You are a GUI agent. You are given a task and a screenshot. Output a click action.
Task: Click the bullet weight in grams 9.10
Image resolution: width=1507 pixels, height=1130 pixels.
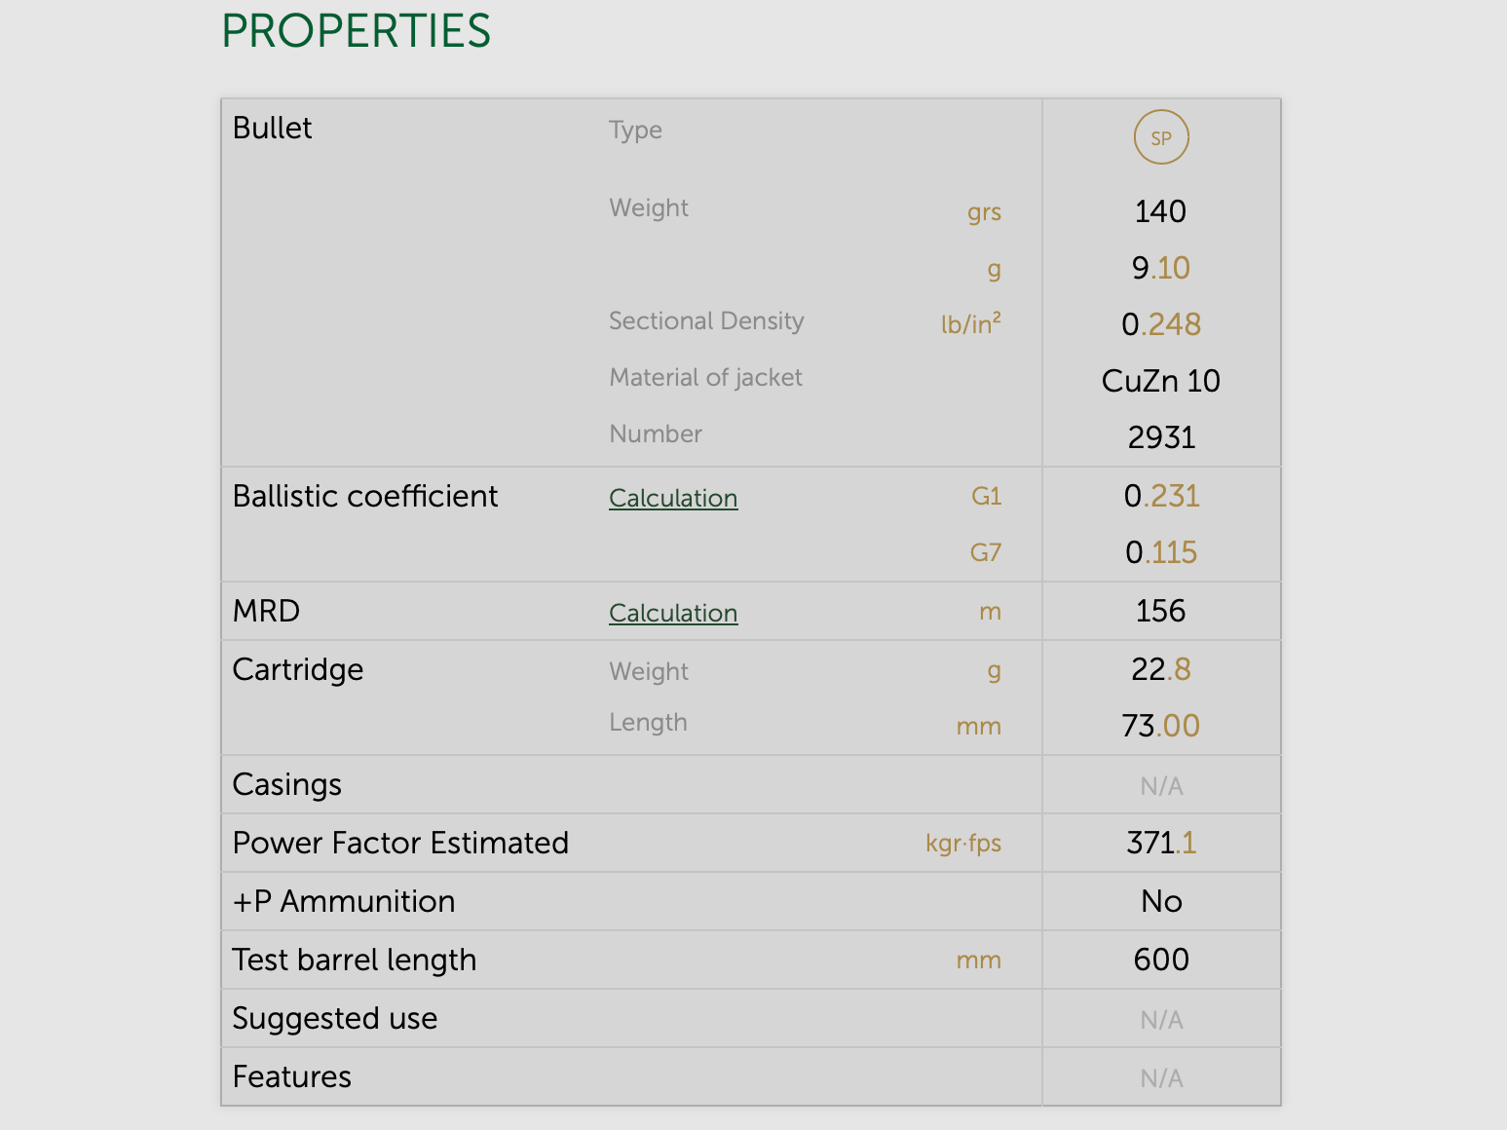click(1160, 268)
